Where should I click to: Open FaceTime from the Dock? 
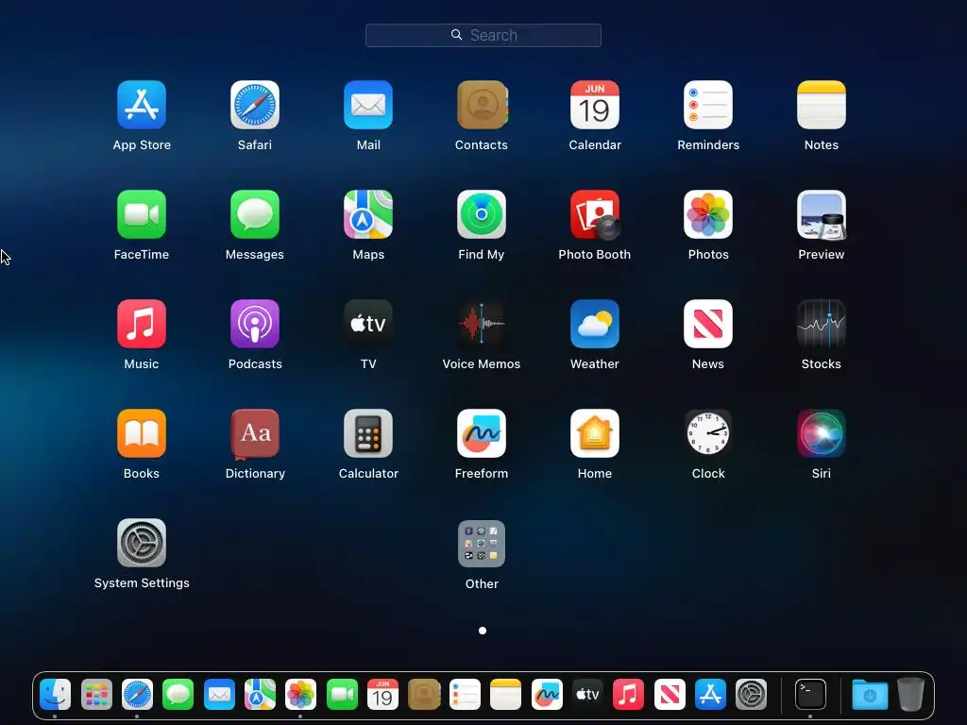coord(342,695)
